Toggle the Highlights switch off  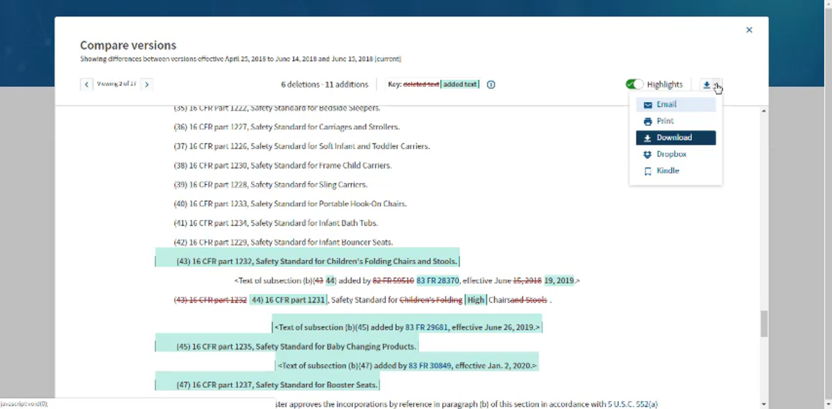pos(634,84)
